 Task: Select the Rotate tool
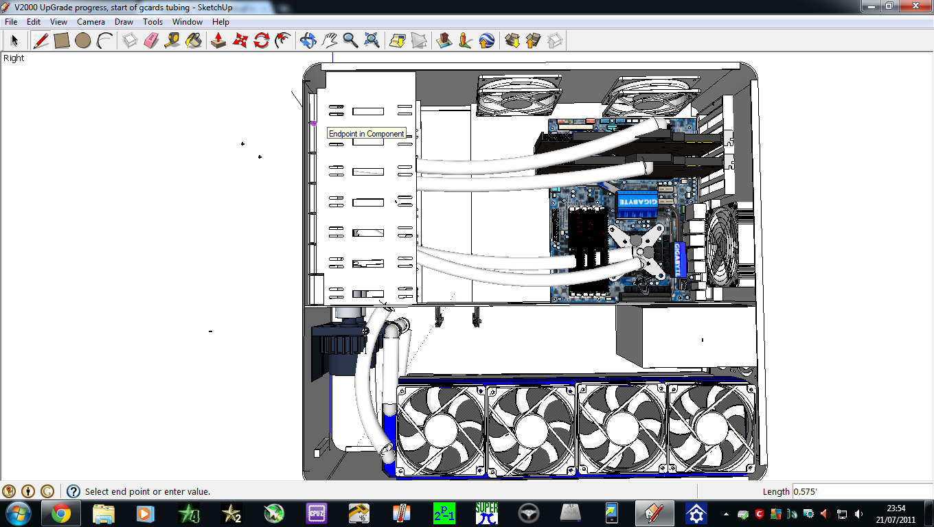pos(261,41)
